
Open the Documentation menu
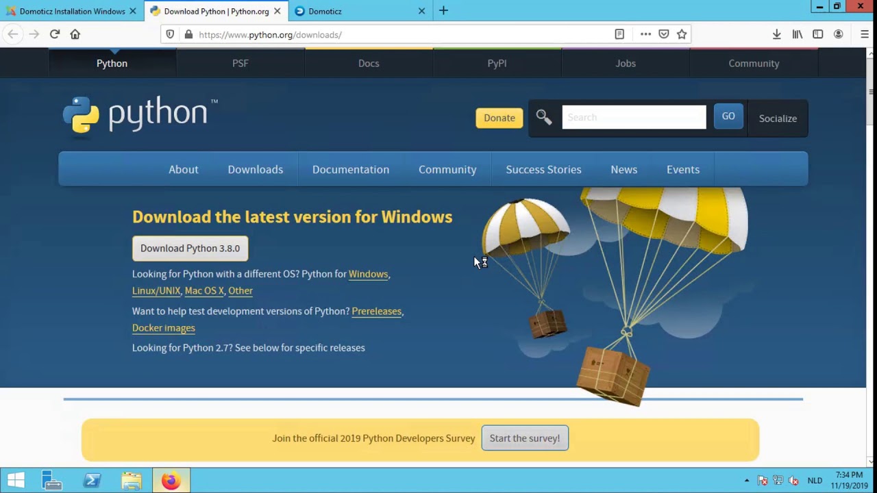[x=351, y=169]
